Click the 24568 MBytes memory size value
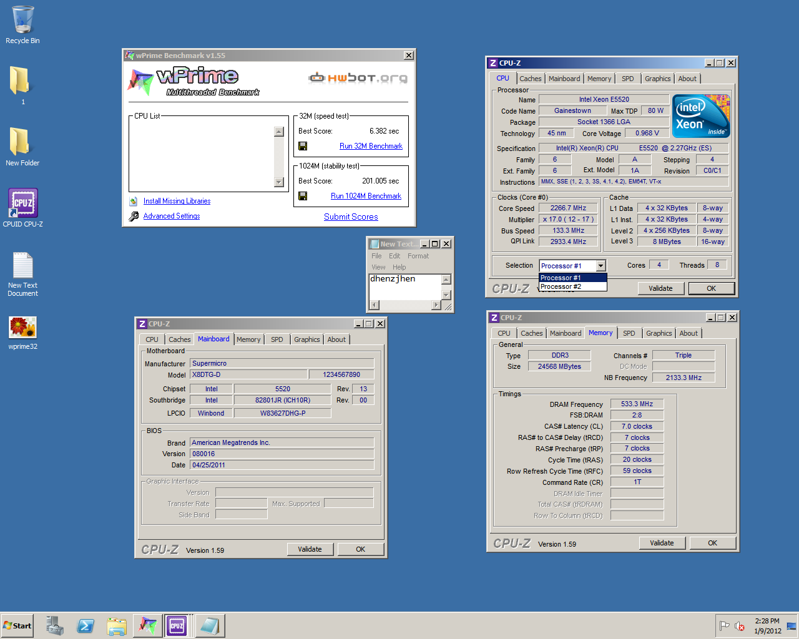Screen dimensions: 799x639 click(559, 366)
